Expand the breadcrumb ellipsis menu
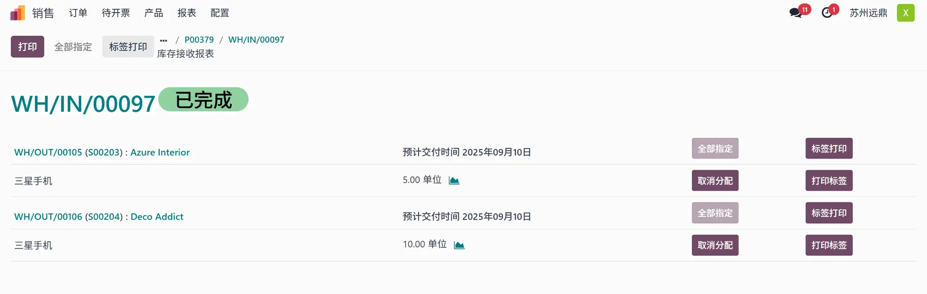The height and width of the screenshot is (294, 927). click(x=164, y=40)
